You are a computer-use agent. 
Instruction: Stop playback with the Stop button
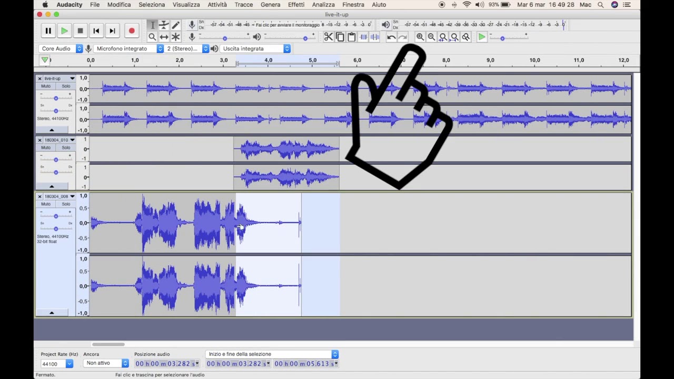80,31
